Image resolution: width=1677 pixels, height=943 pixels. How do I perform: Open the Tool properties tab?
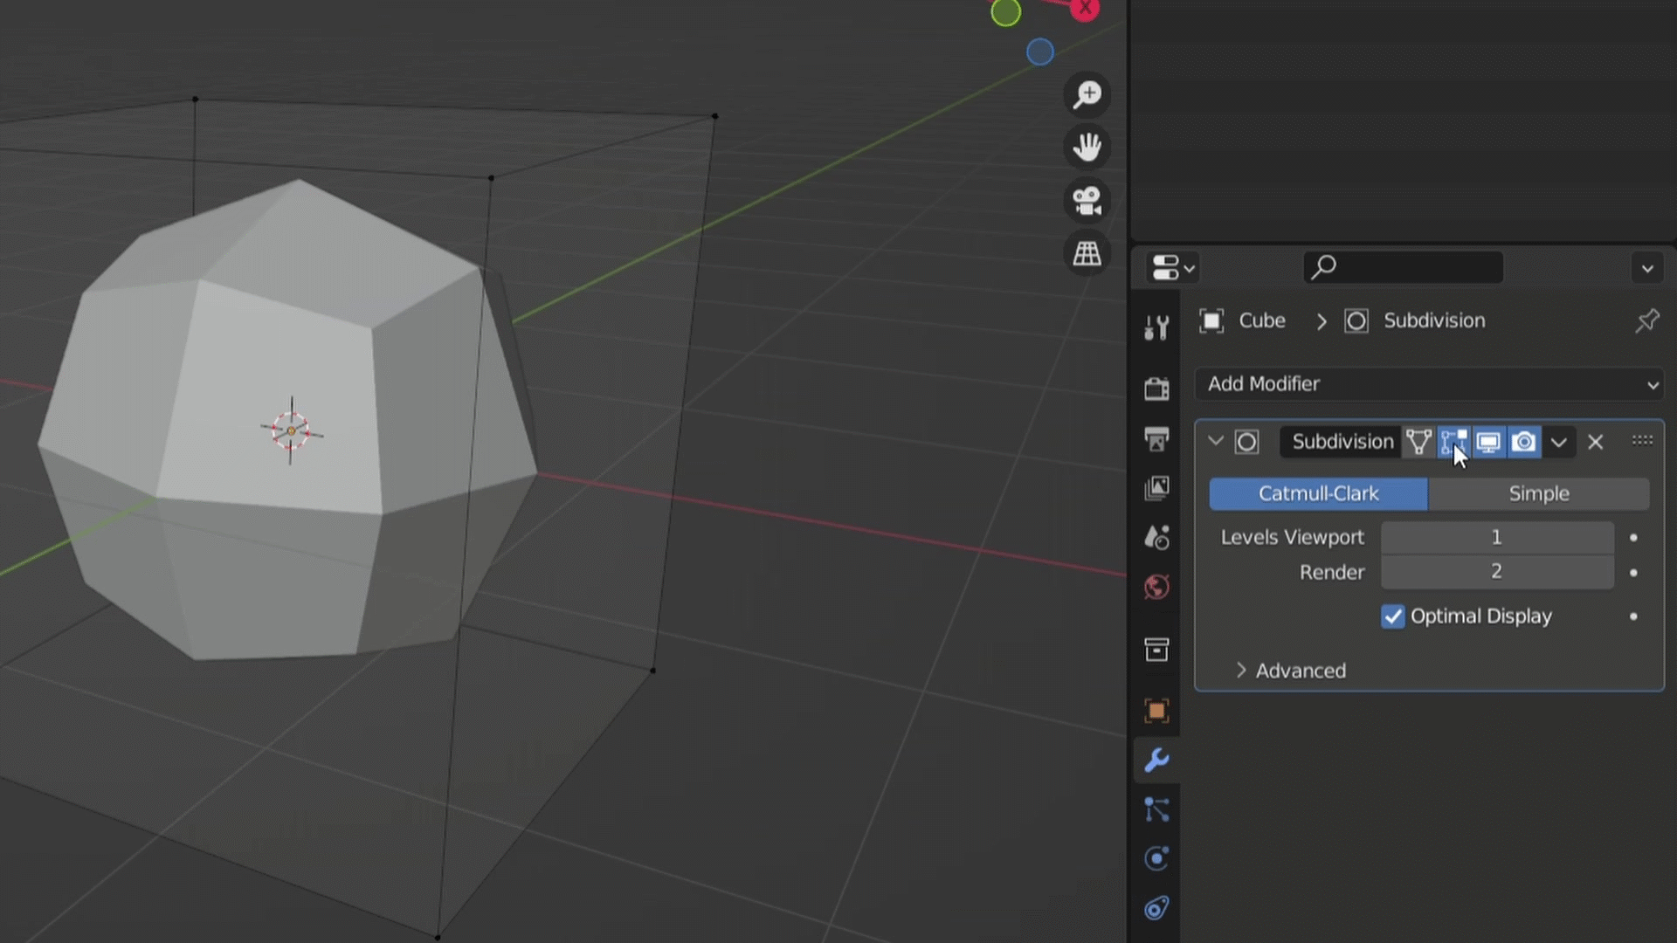1156,328
